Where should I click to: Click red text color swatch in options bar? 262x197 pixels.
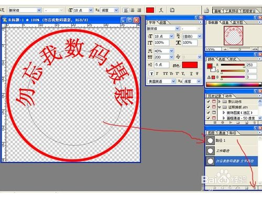pos(150,11)
